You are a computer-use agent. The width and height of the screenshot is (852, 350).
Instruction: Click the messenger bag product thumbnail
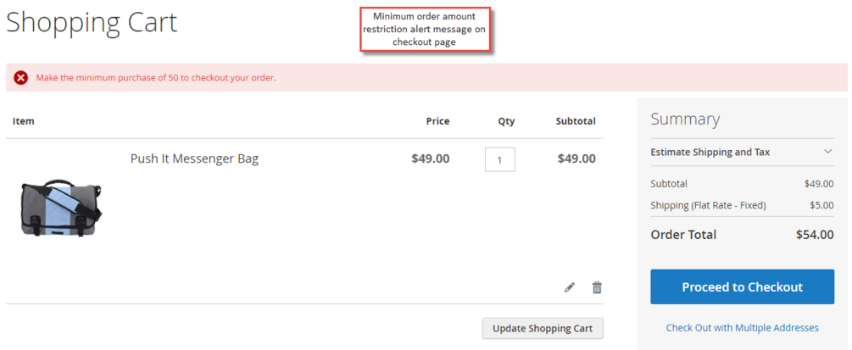pyautogui.click(x=61, y=208)
